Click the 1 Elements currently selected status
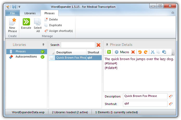Image resolution: width=181 pixels, height=120 pixels. point(117,112)
